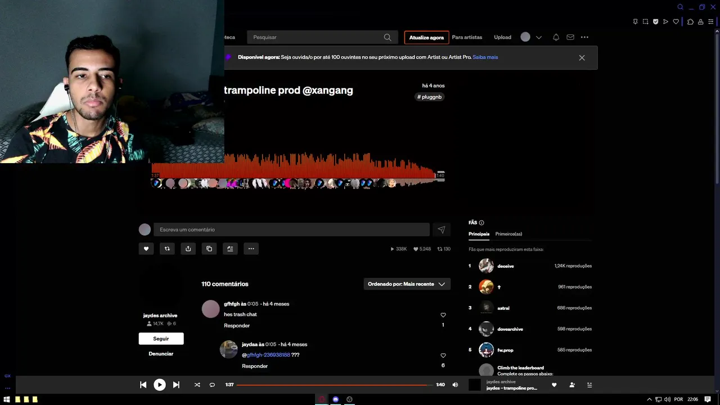Open the browser search icon in title bar
Viewport: 720px width, 405px height.
click(680, 7)
